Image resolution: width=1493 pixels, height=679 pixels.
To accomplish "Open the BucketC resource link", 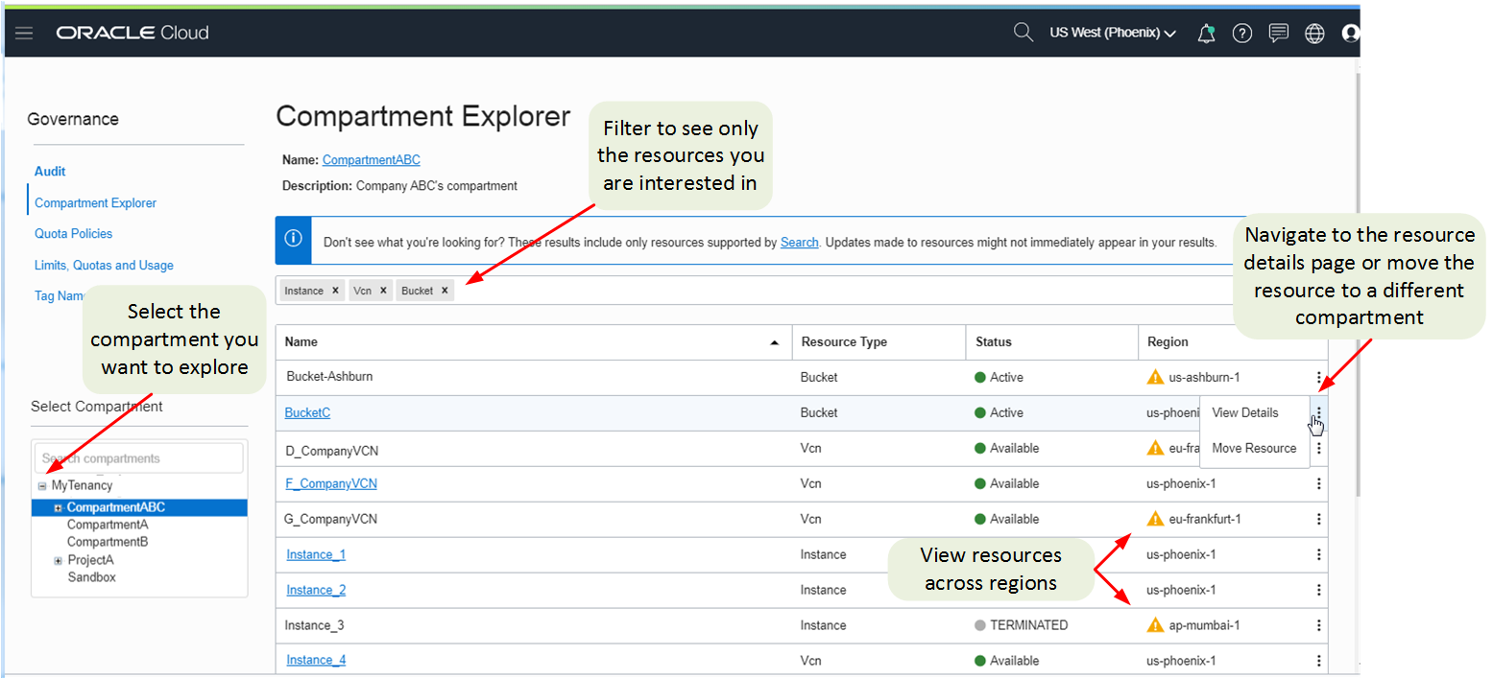I will click(307, 412).
